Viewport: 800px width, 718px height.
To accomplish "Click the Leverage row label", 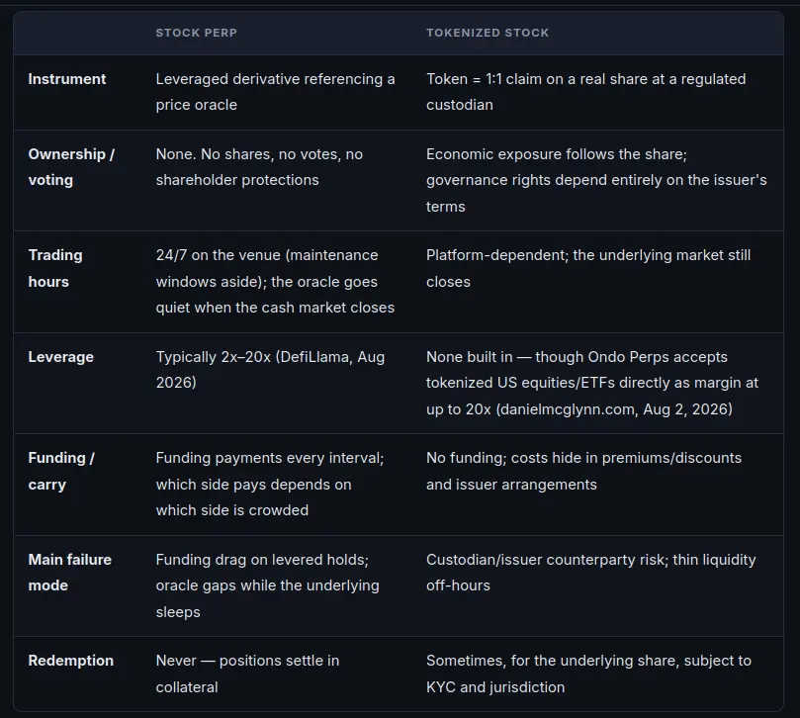I will pos(60,357).
